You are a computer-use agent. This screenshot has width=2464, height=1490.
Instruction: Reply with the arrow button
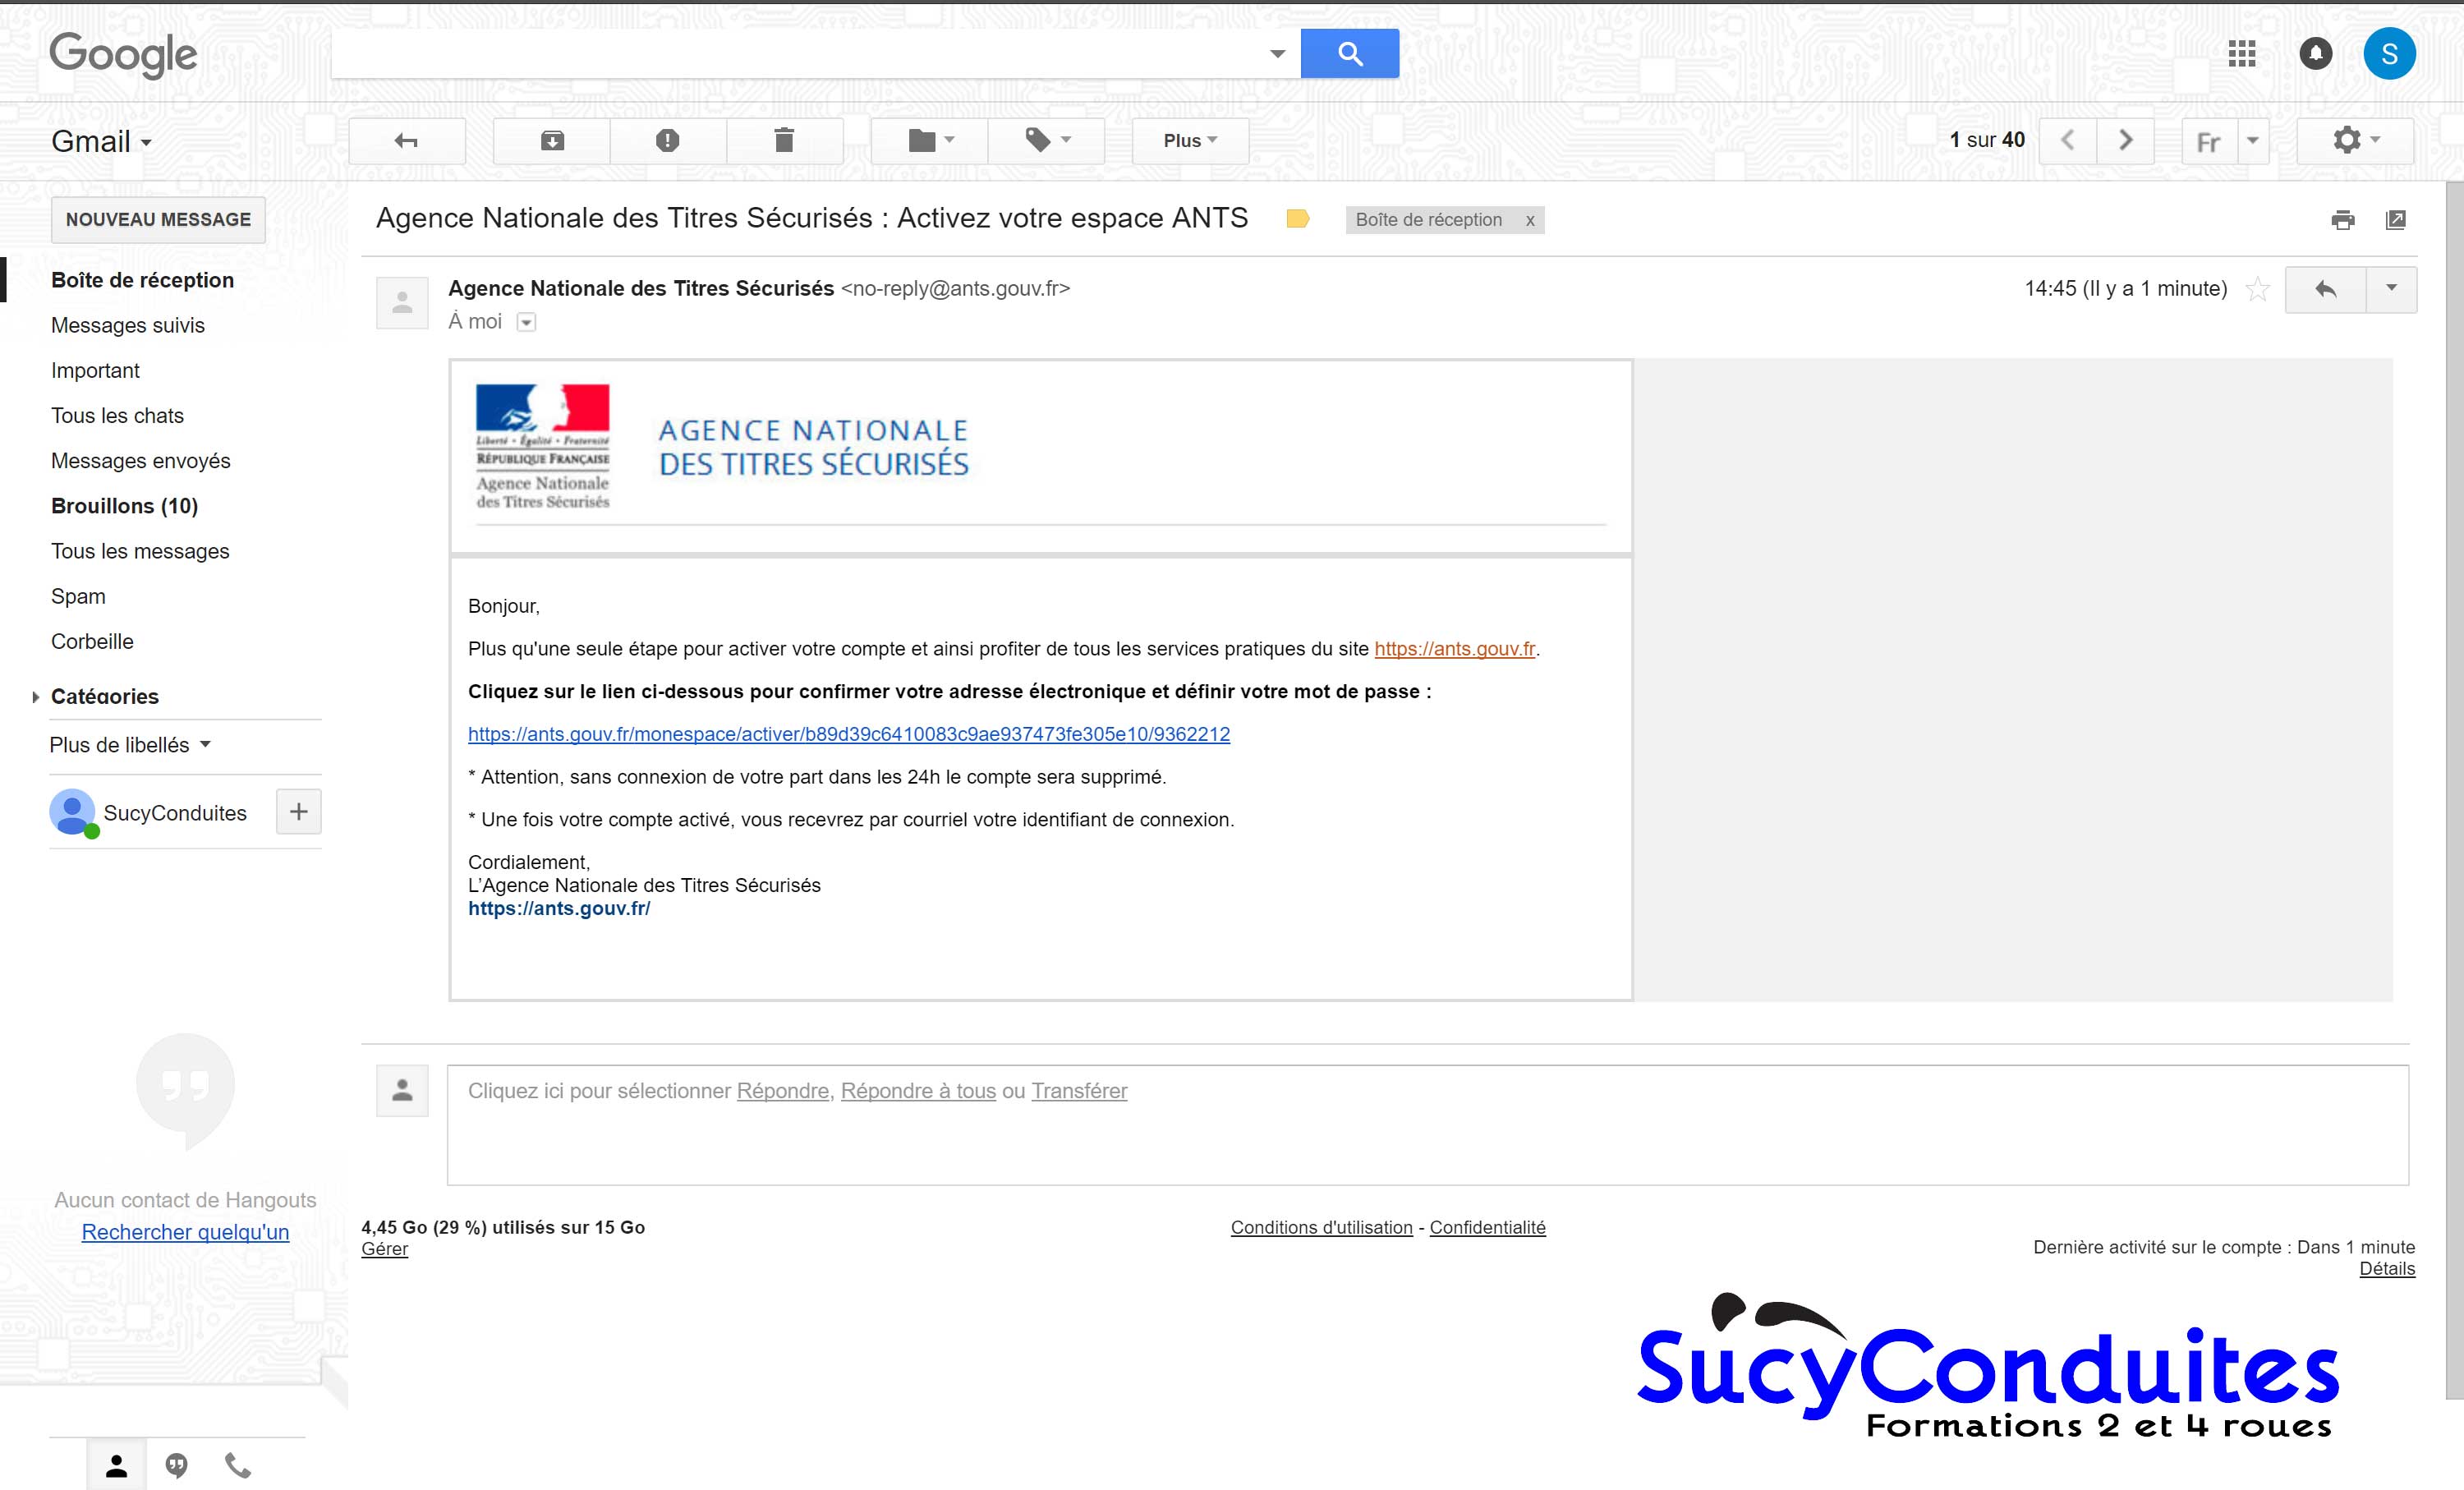(2326, 289)
